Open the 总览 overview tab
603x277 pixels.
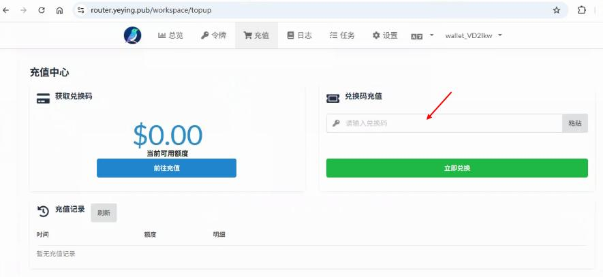(170, 35)
